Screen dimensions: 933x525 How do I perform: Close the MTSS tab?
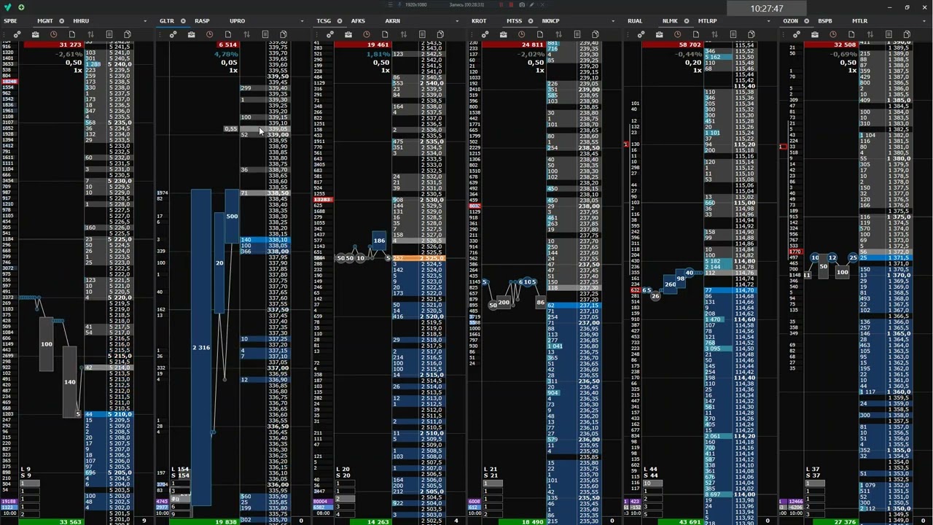531,21
